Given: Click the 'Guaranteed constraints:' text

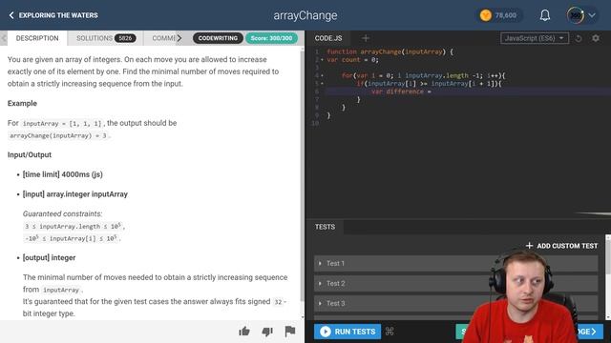Looking at the screenshot, I should pos(62,213).
